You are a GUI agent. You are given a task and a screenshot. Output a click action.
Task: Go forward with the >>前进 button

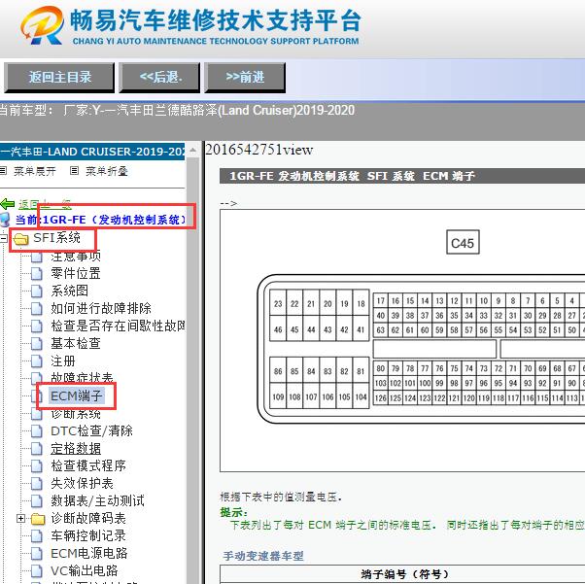(245, 77)
